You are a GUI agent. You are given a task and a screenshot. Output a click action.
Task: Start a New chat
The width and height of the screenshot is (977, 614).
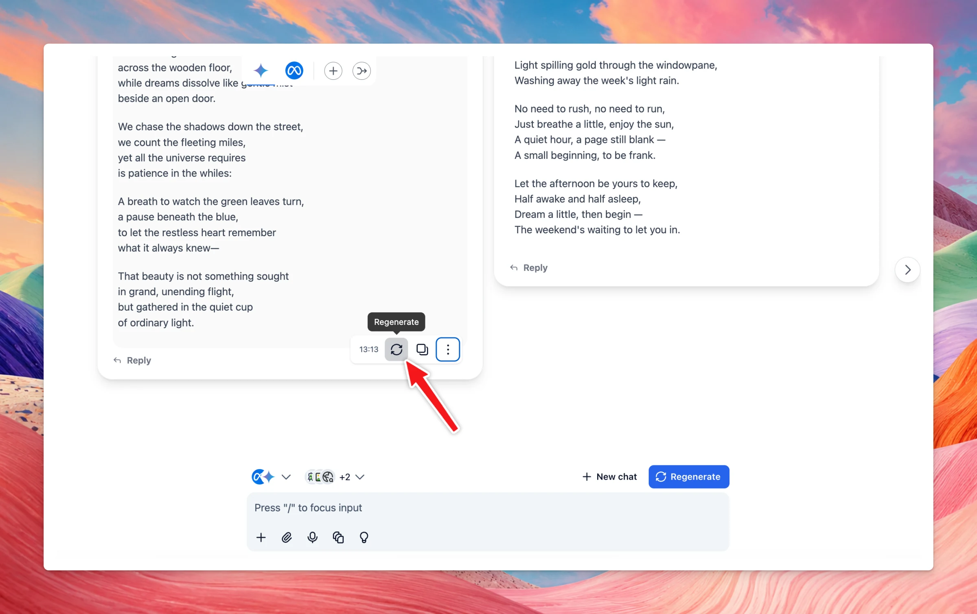pos(609,476)
